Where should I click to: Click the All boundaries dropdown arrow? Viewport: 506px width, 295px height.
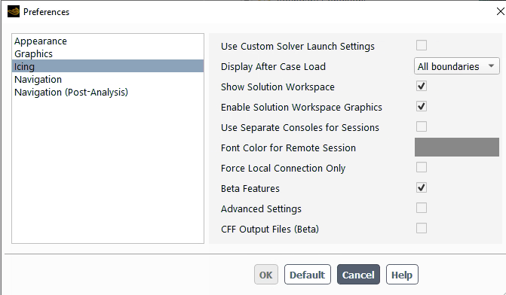point(491,66)
